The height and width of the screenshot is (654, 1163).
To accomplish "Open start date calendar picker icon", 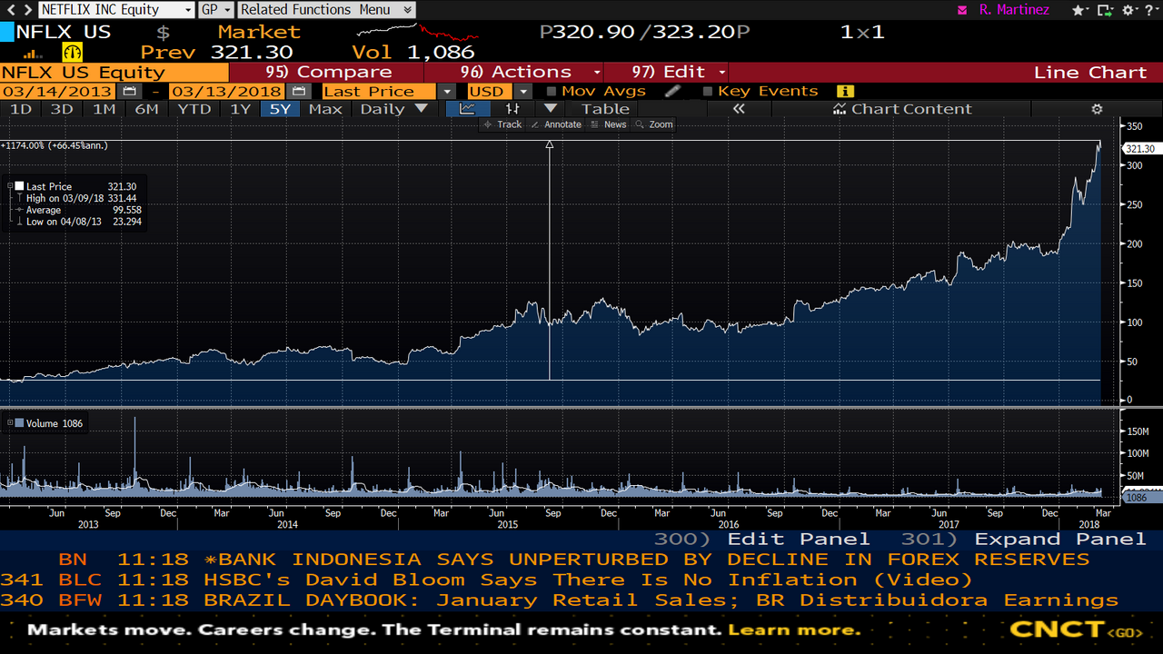I will [130, 91].
